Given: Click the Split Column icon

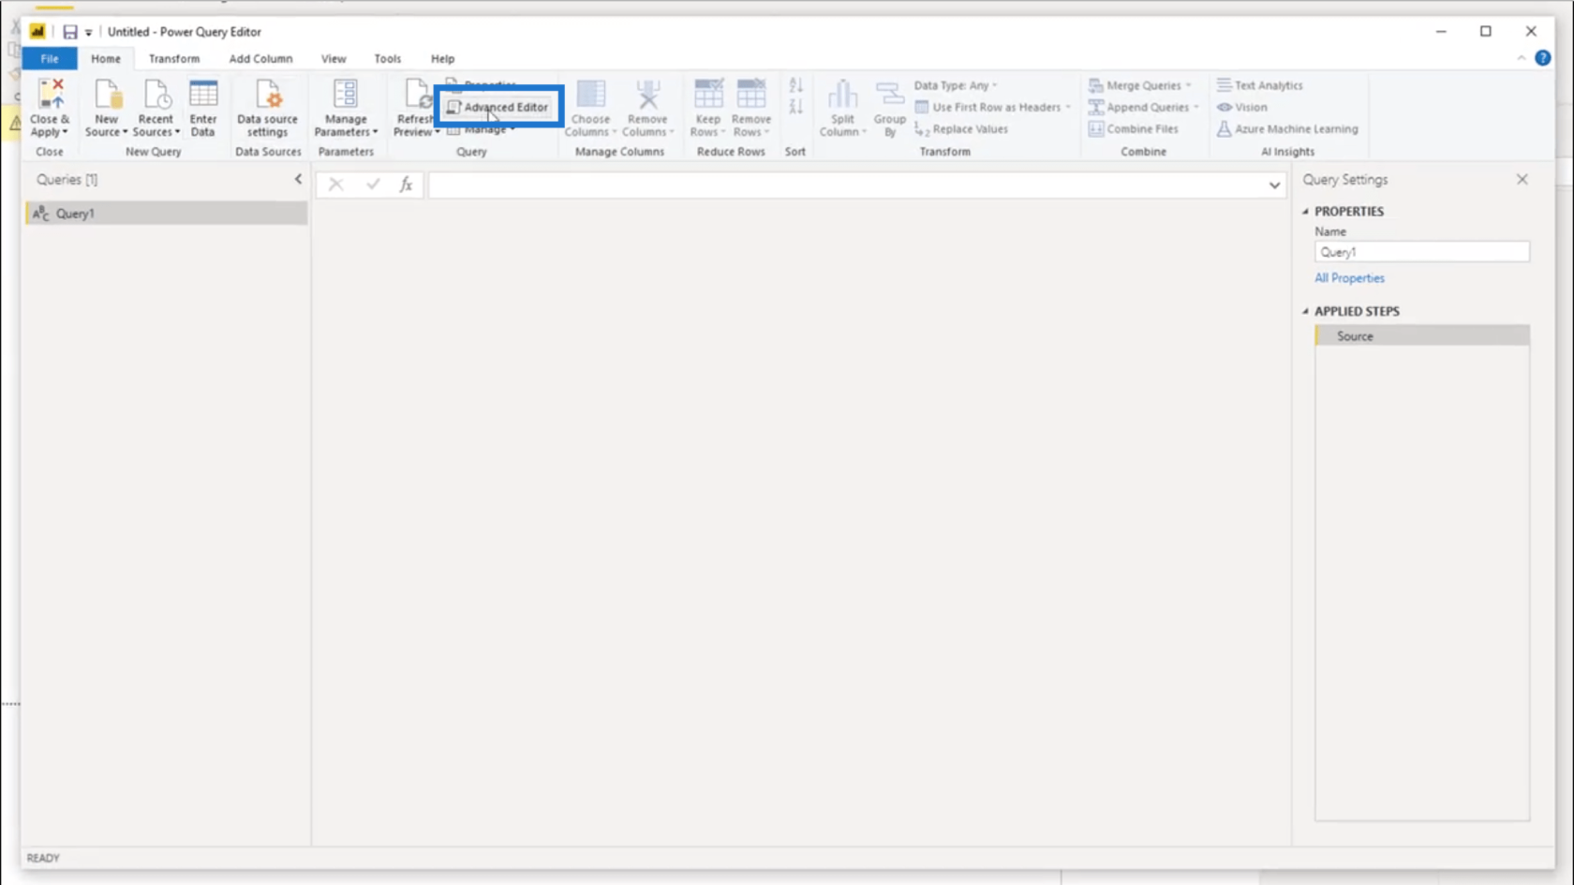Looking at the screenshot, I should pos(841,96).
